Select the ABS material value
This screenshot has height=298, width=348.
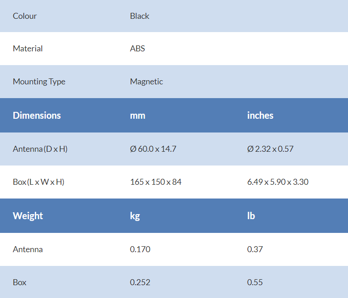point(137,49)
